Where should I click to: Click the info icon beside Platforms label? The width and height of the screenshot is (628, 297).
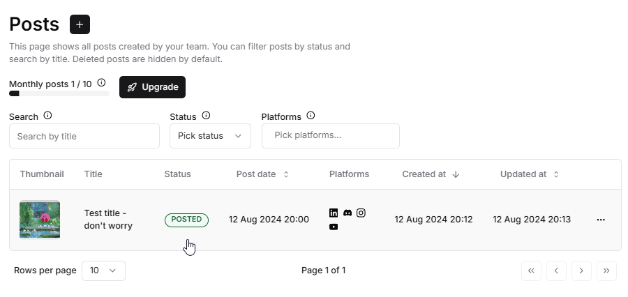point(311,116)
